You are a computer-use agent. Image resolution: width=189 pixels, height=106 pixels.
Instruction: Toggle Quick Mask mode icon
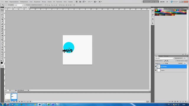(x=2, y=66)
